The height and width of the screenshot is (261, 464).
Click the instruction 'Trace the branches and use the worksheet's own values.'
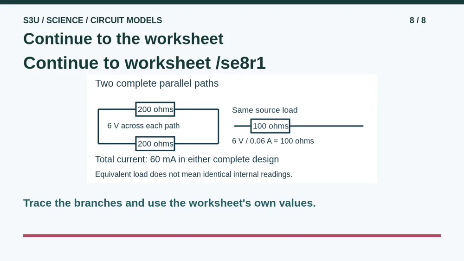coord(169,203)
